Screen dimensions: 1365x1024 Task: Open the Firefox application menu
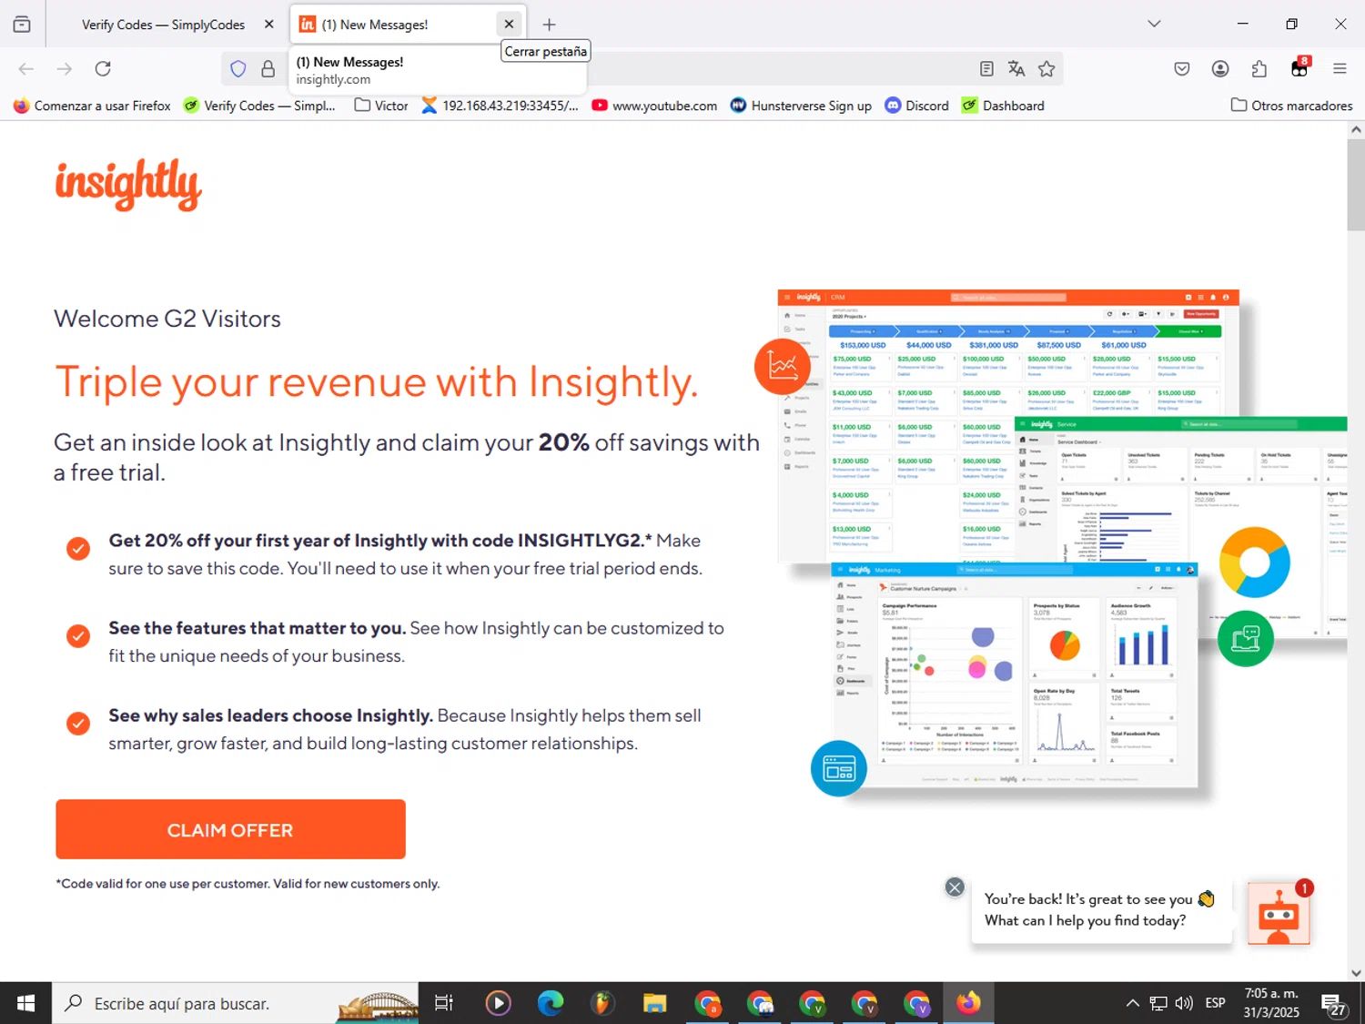click(x=1340, y=68)
